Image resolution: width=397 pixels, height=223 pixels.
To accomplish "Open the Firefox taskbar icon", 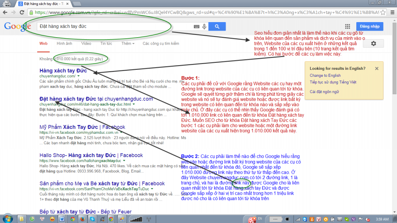I will [x=82, y=219].
